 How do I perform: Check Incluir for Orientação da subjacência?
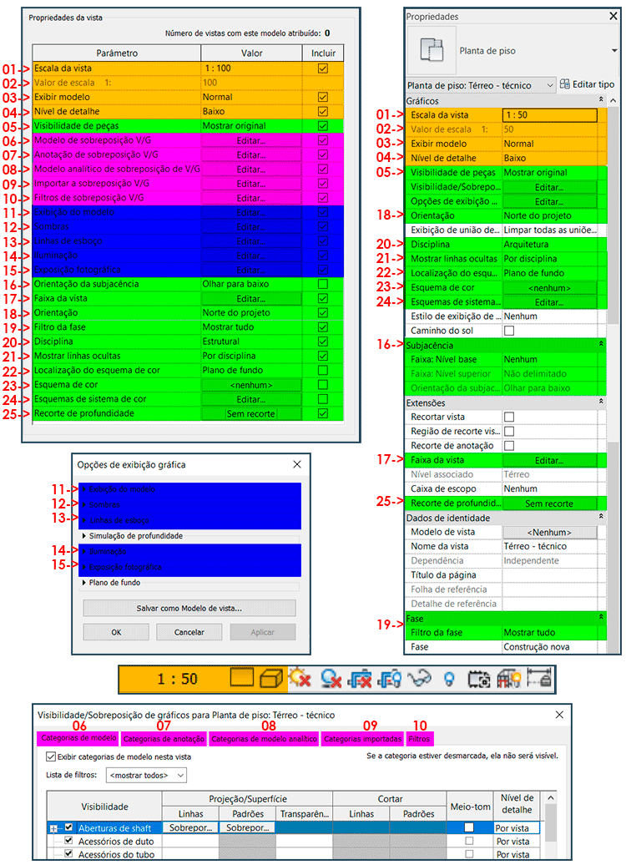point(322,284)
